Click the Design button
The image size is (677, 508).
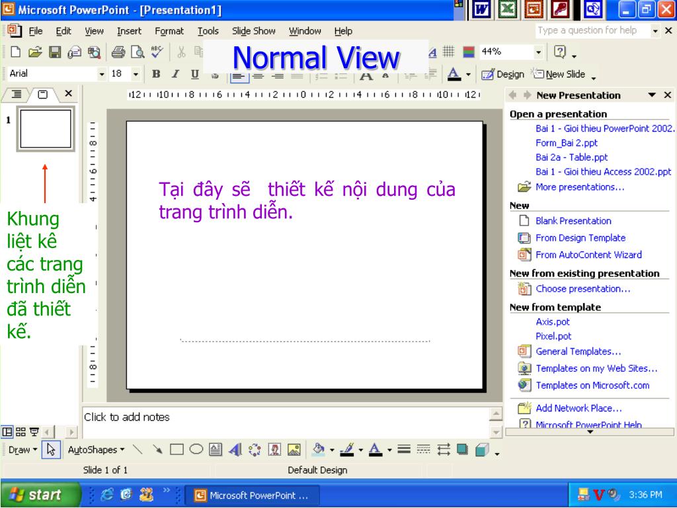pyautogui.click(x=502, y=74)
